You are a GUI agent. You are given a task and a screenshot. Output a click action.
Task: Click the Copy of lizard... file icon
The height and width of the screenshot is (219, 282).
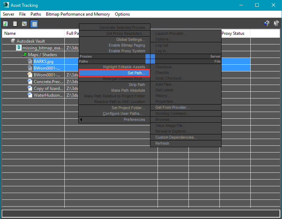pos(30,88)
